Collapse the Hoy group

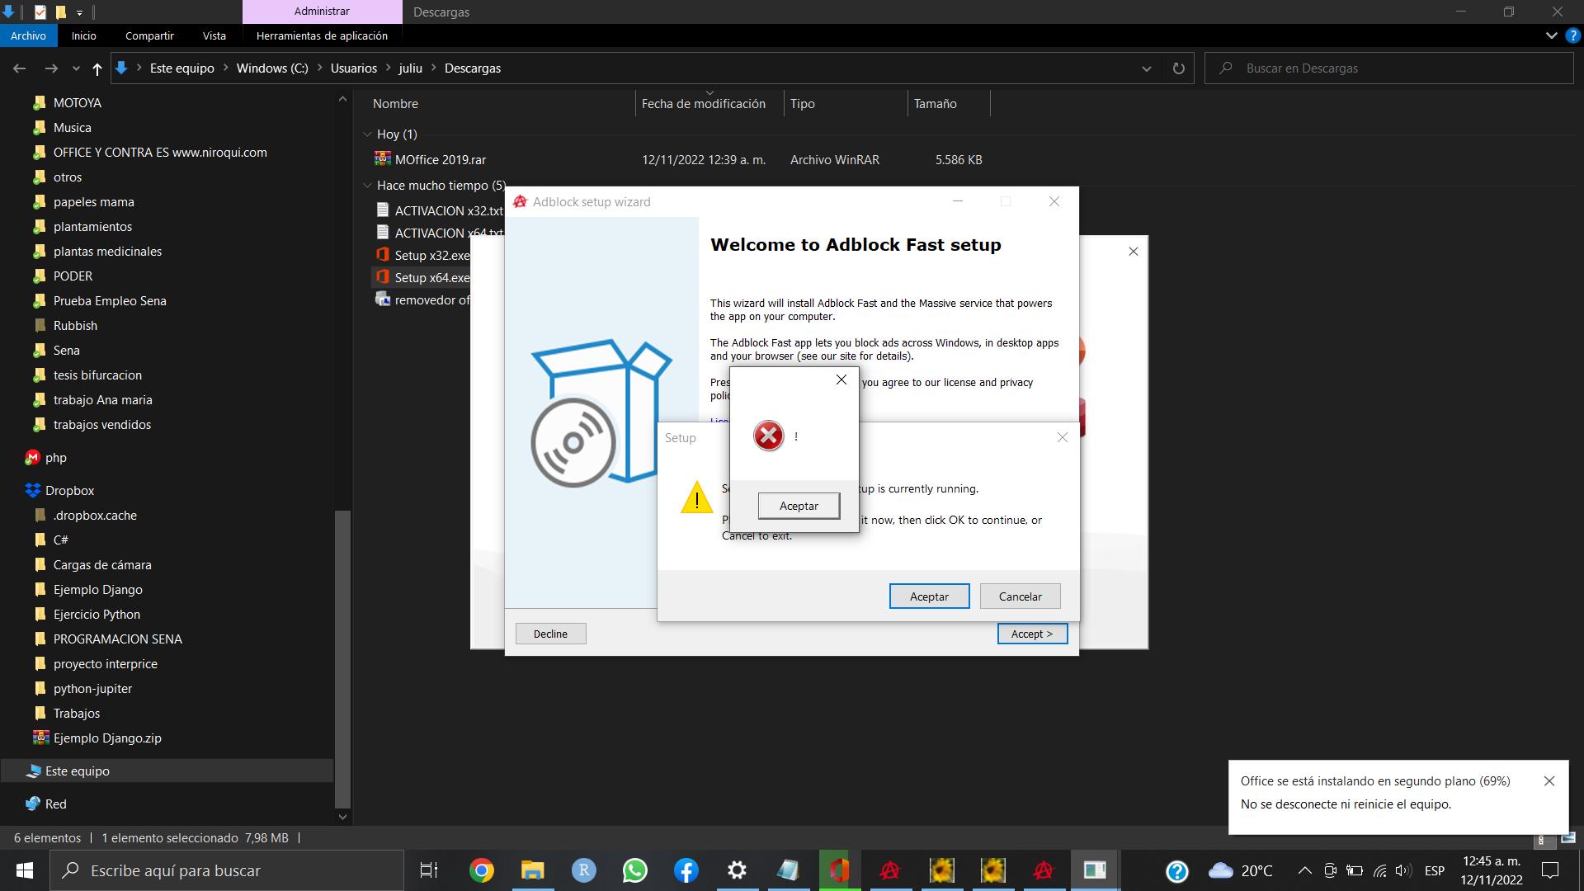pos(368,134)
